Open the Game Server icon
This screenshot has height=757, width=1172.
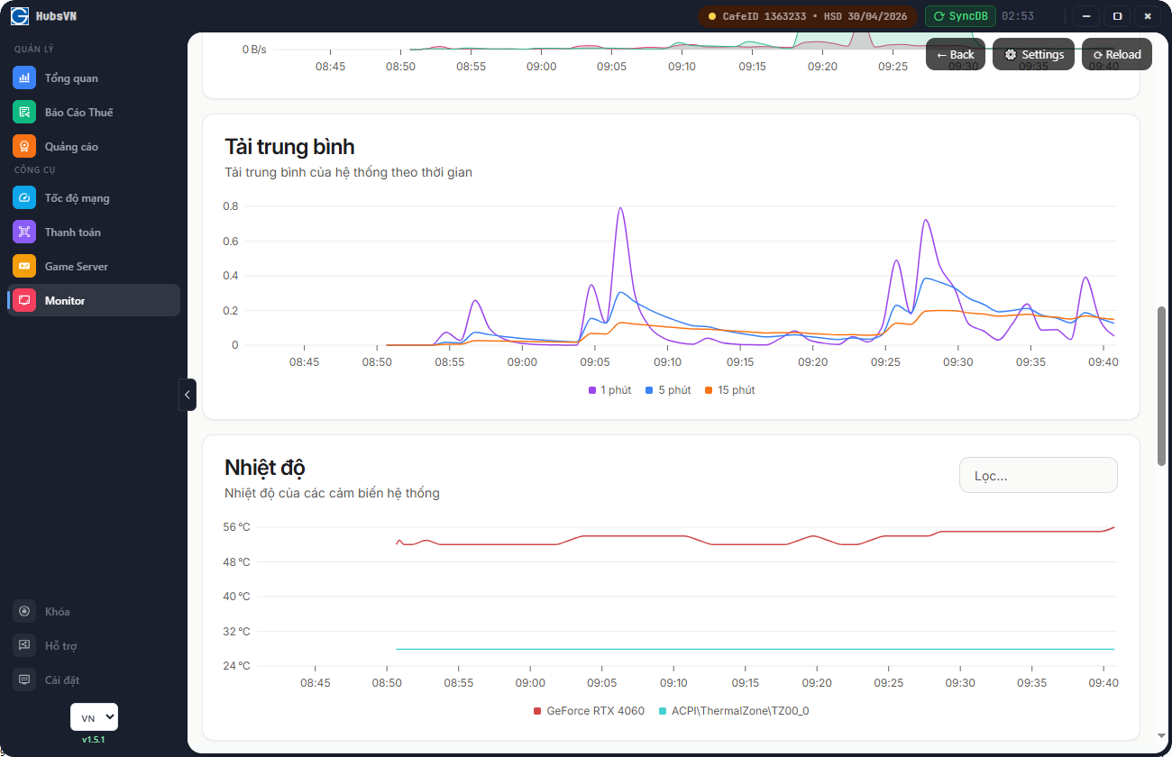click(x=24, y=266)
